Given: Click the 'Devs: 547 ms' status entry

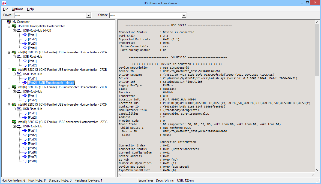Looking at the screenshot, I should coord(165,180).
